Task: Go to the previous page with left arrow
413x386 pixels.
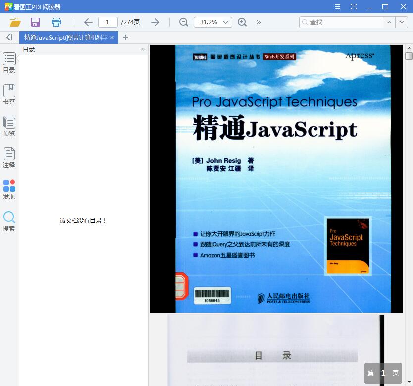Action: (x=88, y=22)
